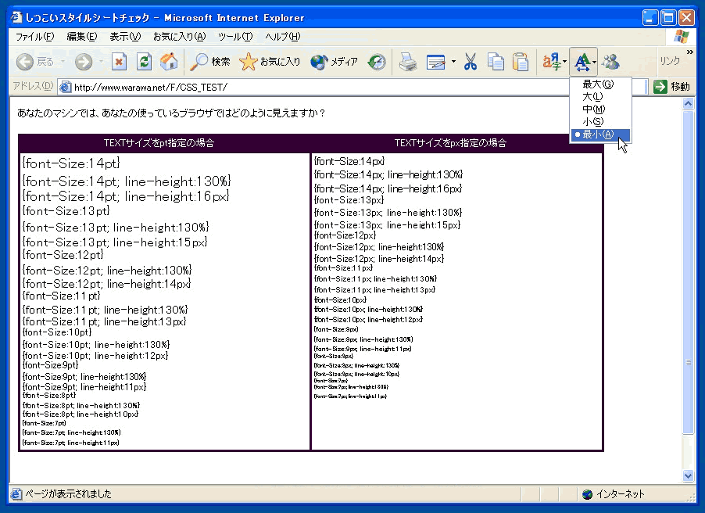
Task: Select 中(M) text size
Action: click(600, 109)
